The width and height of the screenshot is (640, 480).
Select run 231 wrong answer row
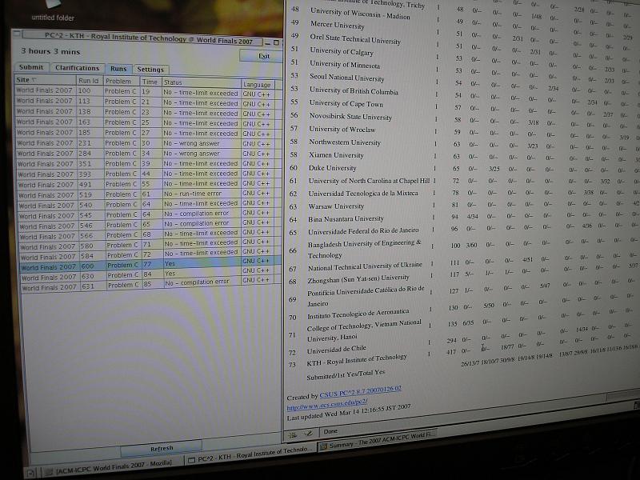click(x=149, y=143)
